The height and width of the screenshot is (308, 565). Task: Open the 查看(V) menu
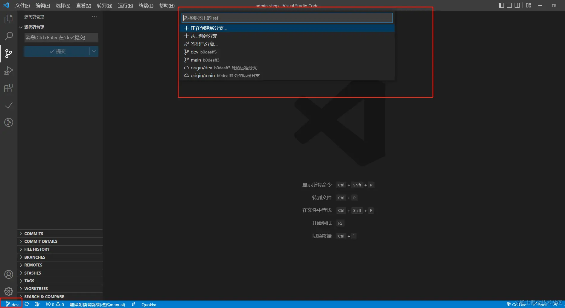pos(84,5)
